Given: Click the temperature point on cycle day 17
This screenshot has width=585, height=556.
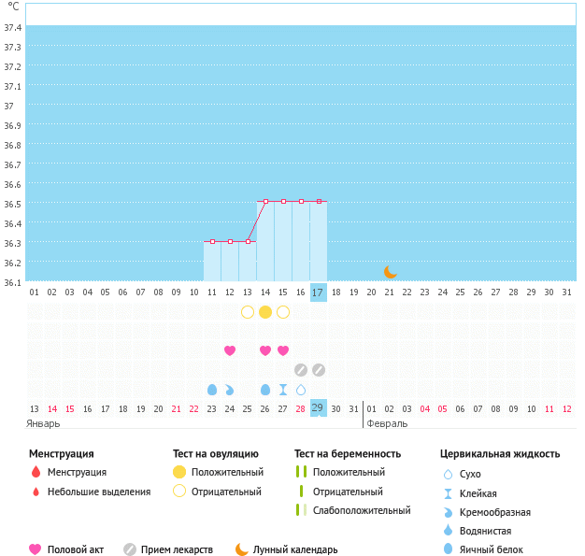Looking at the screenshot, I should coord(319,201).
